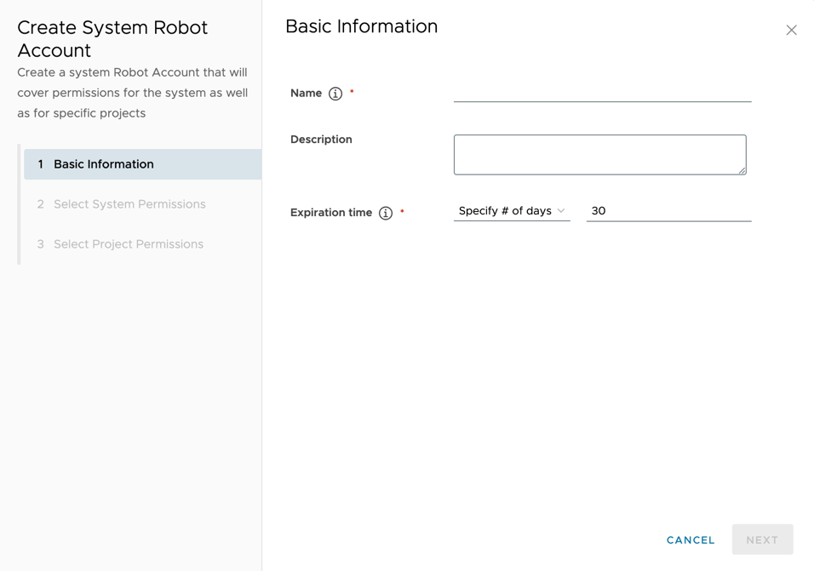Viewport: 814px width, 571px height.
Task: Click the Name input field
Action: [602, 94]
